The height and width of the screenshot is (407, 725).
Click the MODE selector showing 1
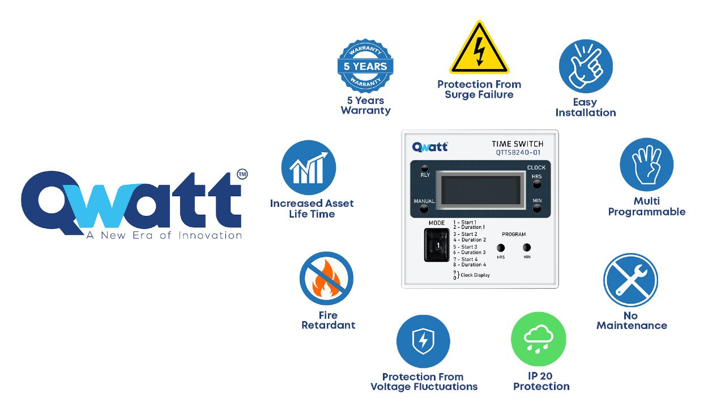437,245
